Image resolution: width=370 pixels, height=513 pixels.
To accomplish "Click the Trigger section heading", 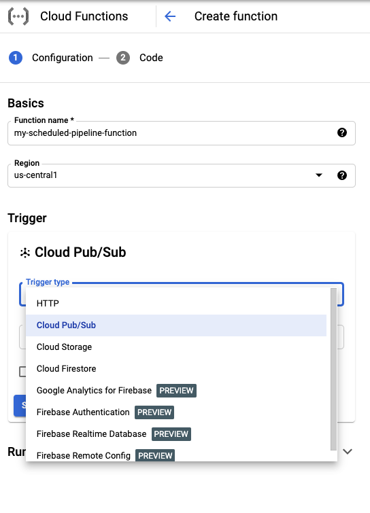I will [x=27, y=218].
